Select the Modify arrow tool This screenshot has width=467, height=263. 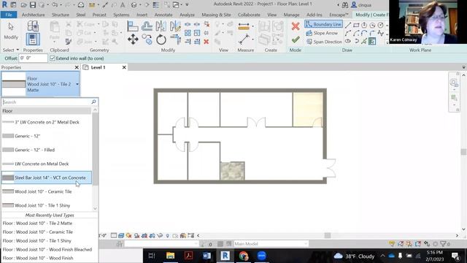click(11, 31)
